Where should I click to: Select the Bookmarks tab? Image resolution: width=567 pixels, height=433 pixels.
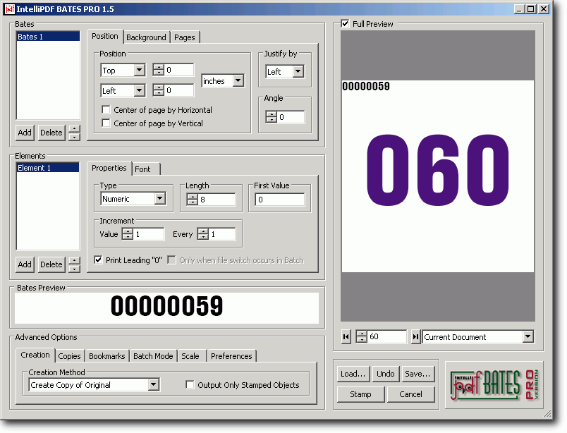[x=107, y=356]
